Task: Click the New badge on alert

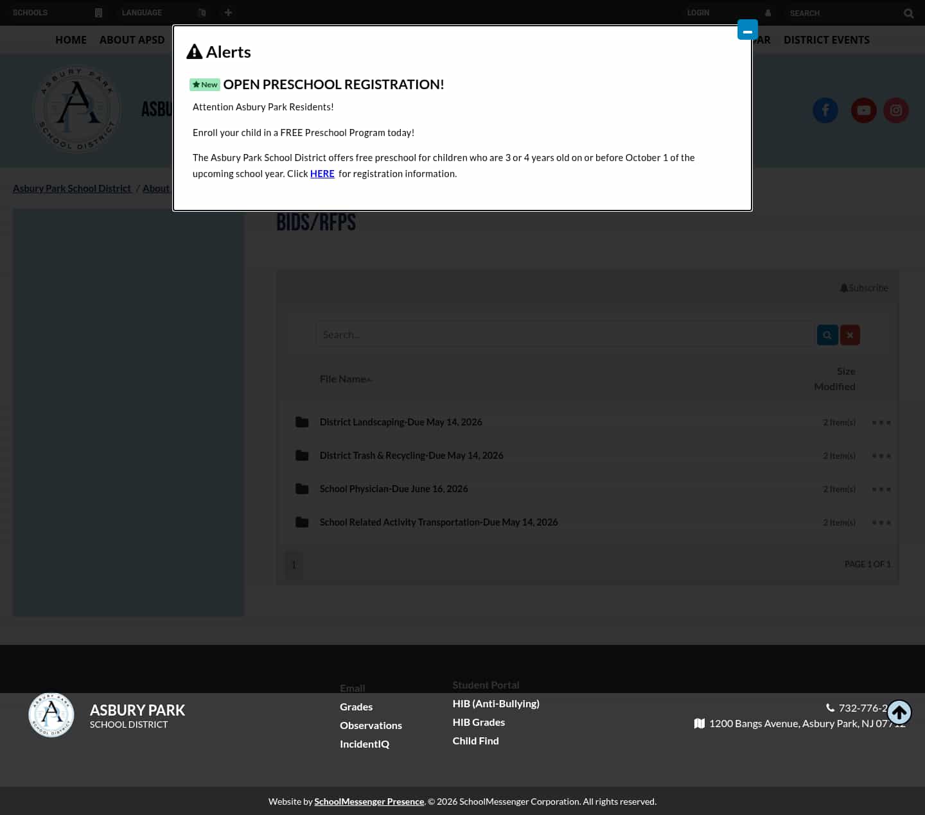Action: tap(205, 85)
